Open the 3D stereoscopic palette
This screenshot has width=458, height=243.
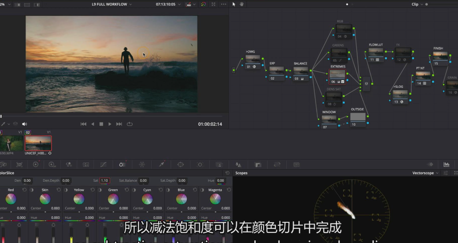(x=297, y=165)
